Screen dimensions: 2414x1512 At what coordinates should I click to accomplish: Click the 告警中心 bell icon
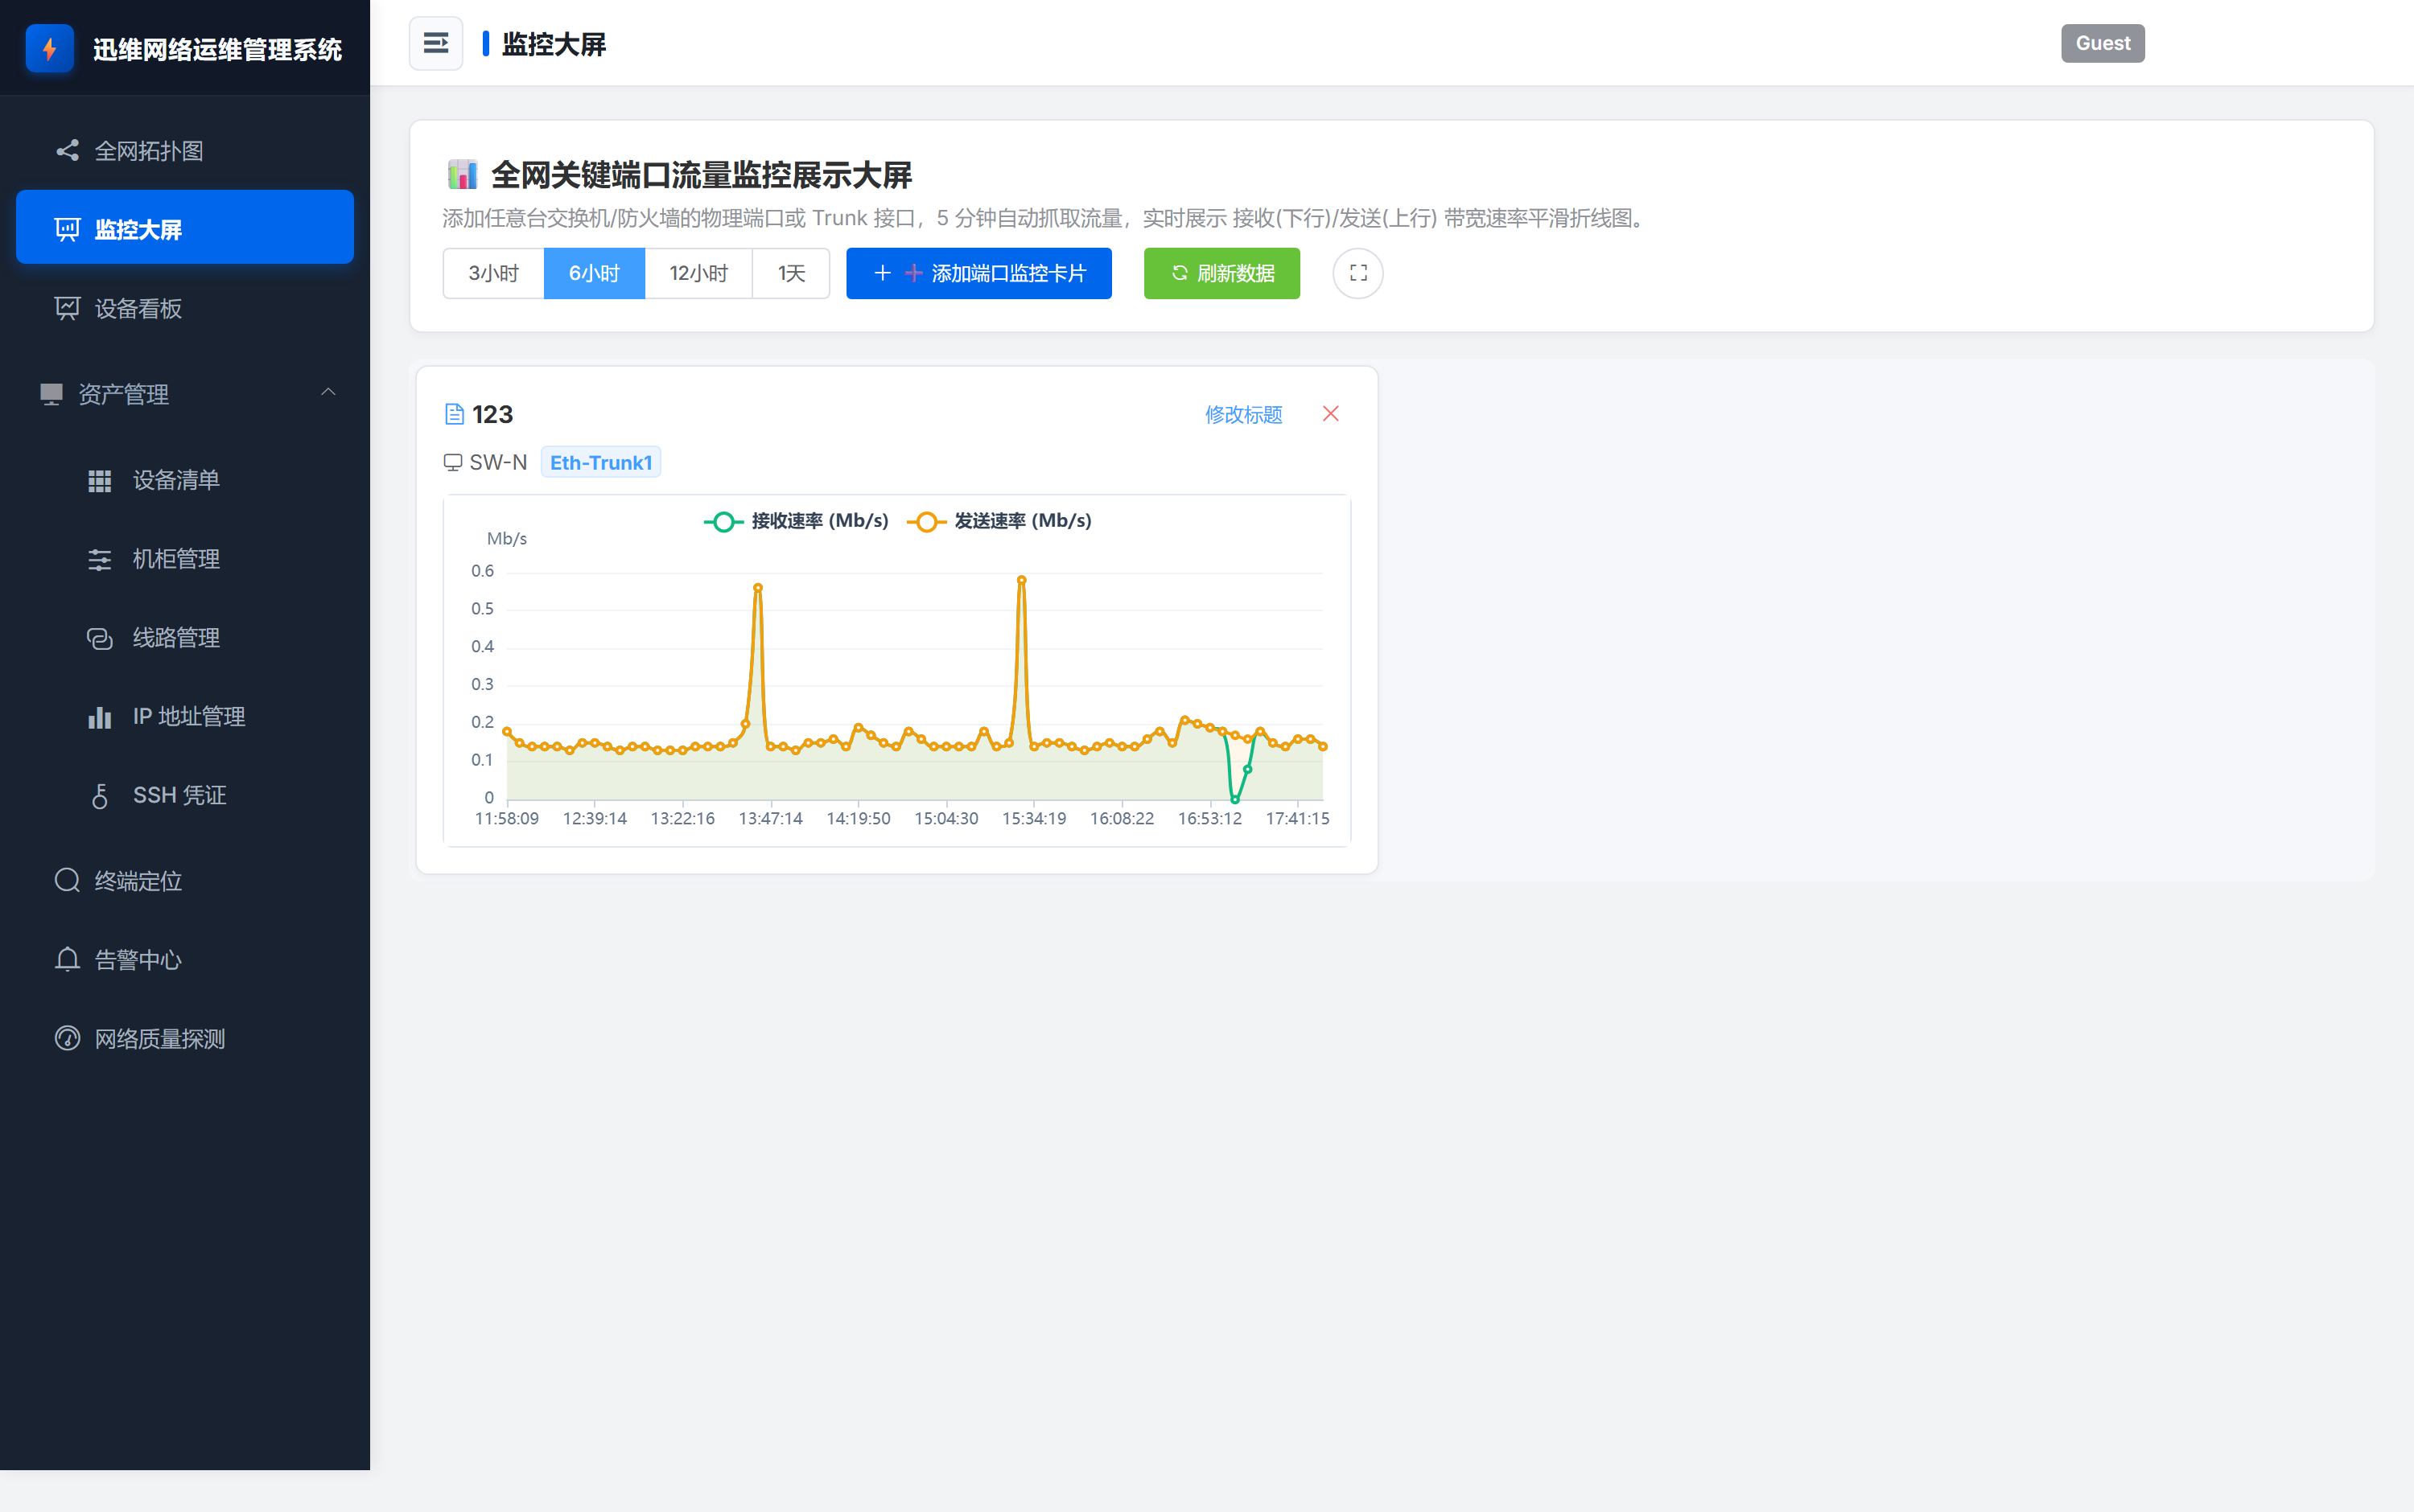(67, 960)
